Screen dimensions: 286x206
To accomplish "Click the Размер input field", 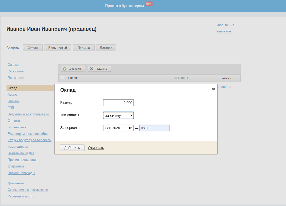I will 118,103.
